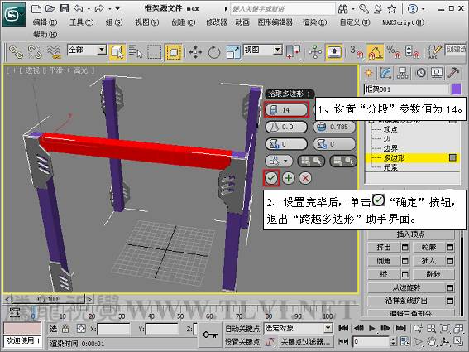The height and width of the screenshot is (352, 469).
Task: Toggle the spinner snap button
Action: tap(413, 52)
